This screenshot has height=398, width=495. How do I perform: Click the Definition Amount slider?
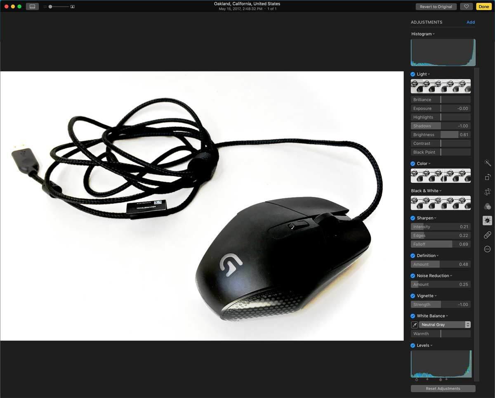pyautogui.click(x=441, y=264)
